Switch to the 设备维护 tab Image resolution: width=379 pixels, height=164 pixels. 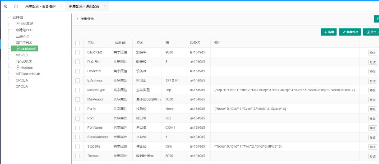coord(40,6)
